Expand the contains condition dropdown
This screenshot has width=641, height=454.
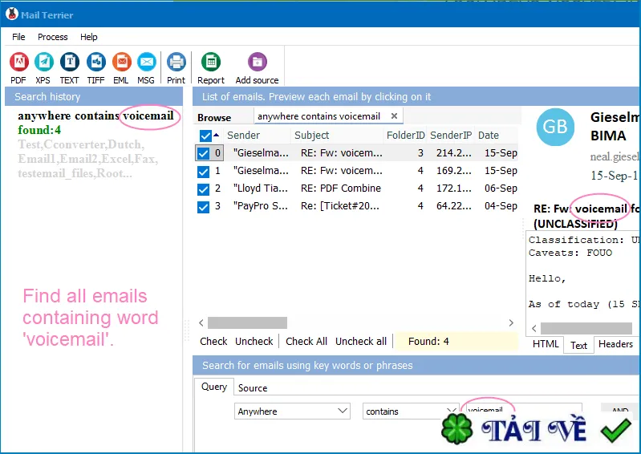tap(410, 411)
